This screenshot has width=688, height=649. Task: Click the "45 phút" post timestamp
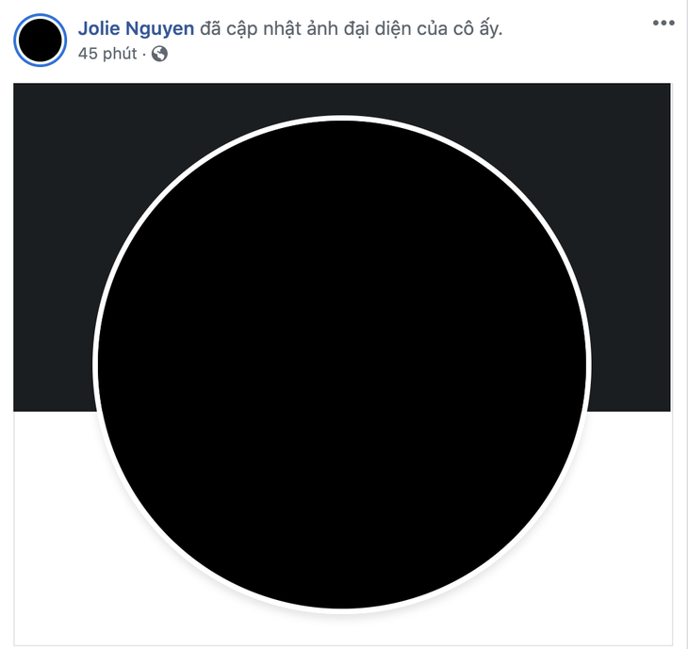click(107, 54)
